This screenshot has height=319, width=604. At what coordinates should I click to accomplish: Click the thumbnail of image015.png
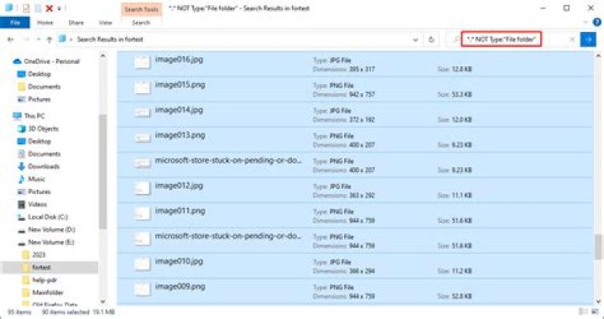click(x=142, y=87)
